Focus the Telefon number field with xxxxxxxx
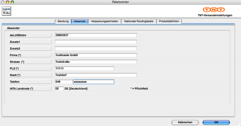 [x=93, y=82]
